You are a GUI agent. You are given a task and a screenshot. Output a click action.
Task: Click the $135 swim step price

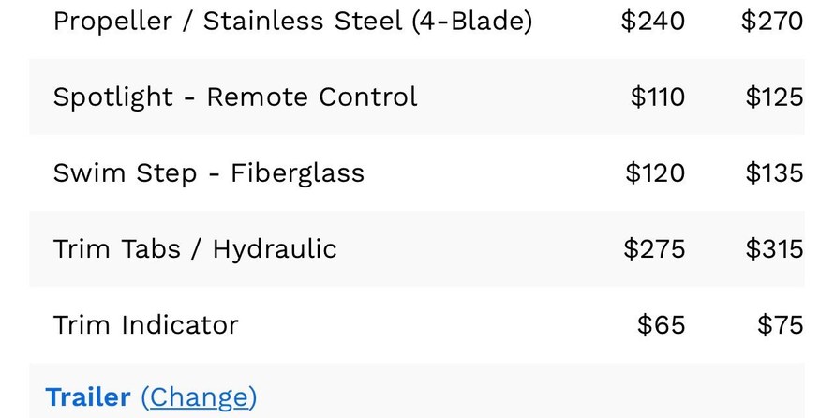click(774, 172)
